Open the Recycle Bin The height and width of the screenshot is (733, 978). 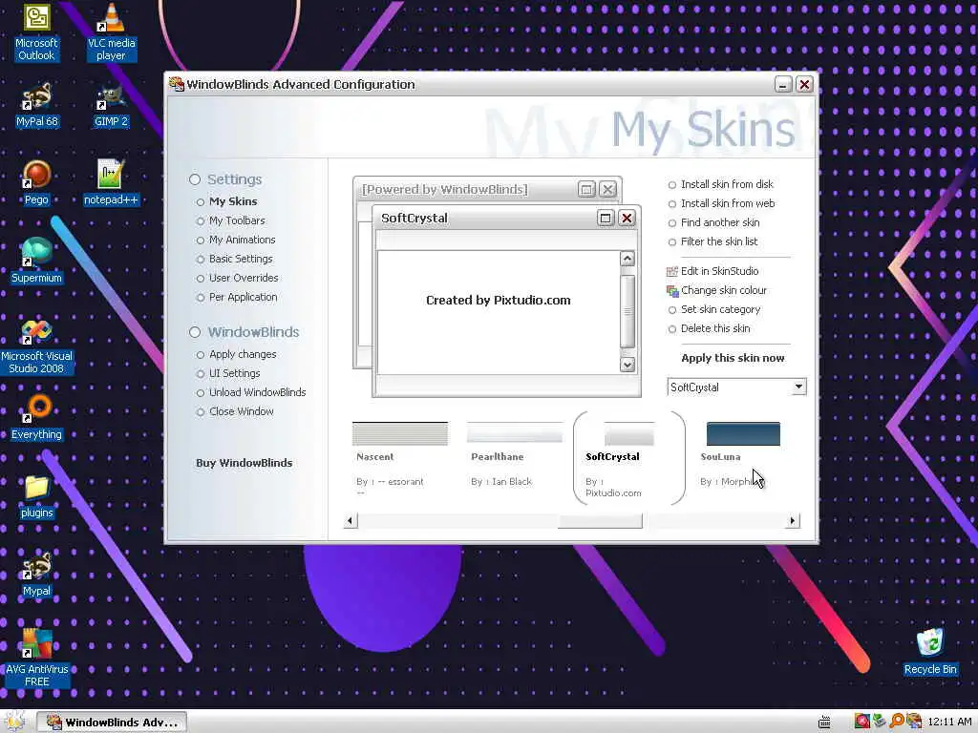[930, 652]
